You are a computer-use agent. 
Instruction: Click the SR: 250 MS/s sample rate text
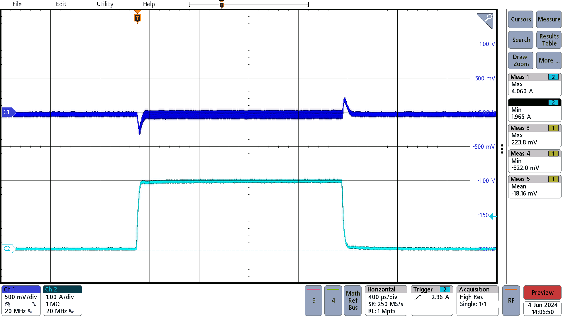[386, 304]
